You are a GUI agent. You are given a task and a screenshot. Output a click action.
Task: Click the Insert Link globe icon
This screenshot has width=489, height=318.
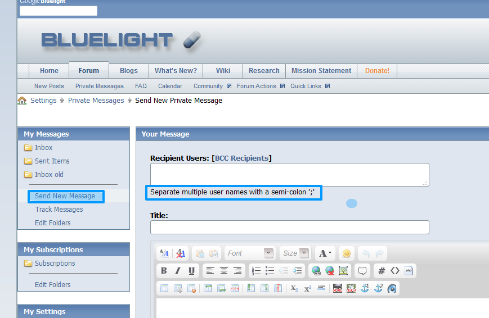[316, 271]
